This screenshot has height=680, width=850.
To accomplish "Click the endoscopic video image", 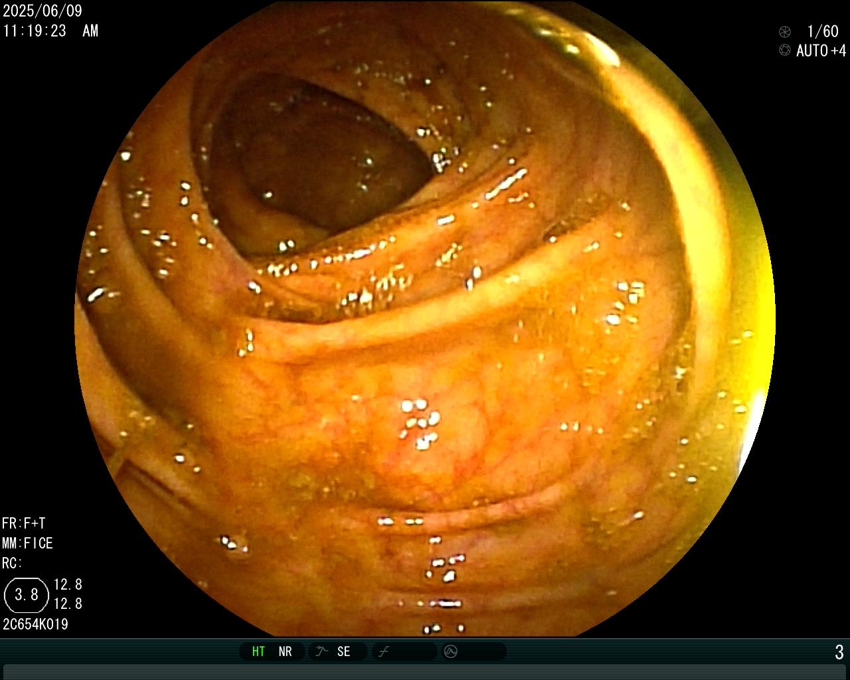I will click(x=425, y=319).
